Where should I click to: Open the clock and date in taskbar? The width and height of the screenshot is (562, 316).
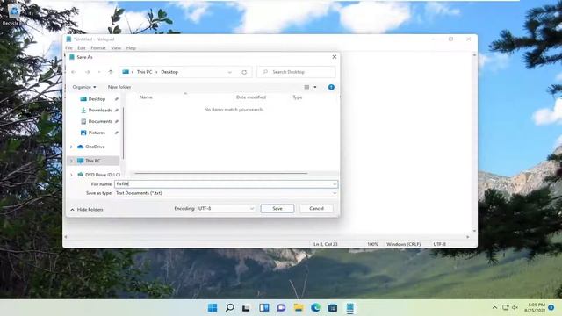tap(536, 307)
